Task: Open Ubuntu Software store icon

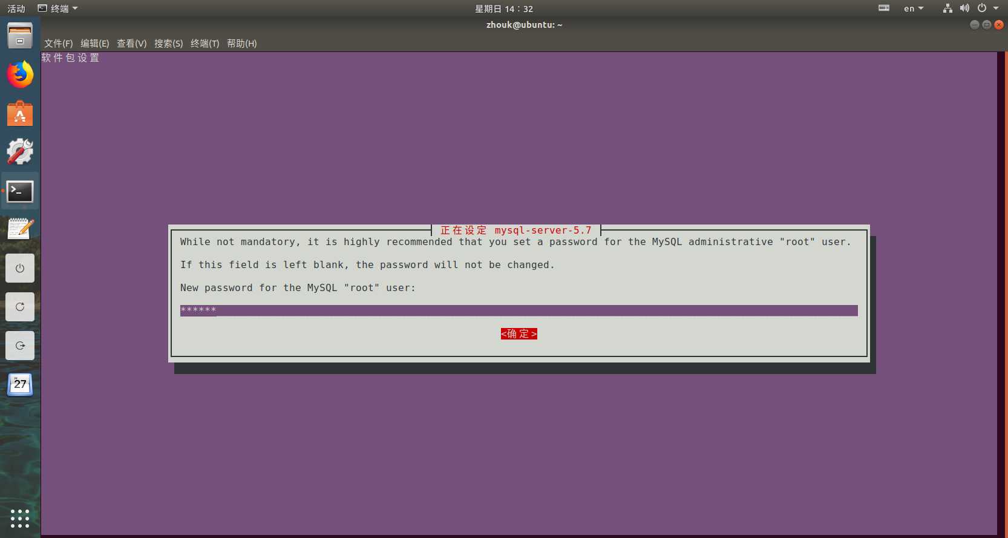Action: [x=20, y=113]
